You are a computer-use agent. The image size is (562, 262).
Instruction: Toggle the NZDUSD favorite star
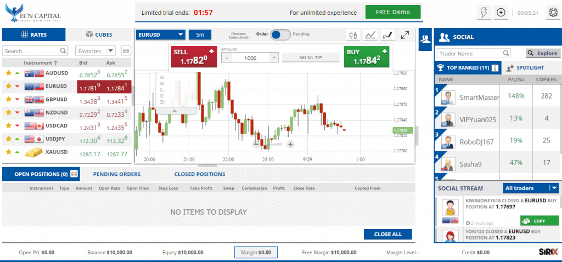(9, 113)
